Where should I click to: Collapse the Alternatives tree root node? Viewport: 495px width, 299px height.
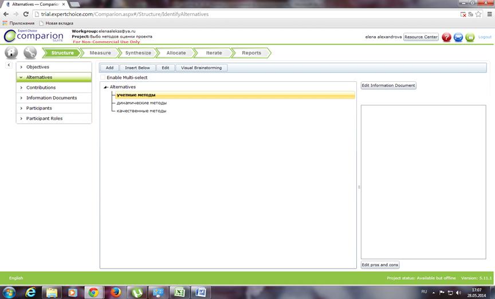105,87
